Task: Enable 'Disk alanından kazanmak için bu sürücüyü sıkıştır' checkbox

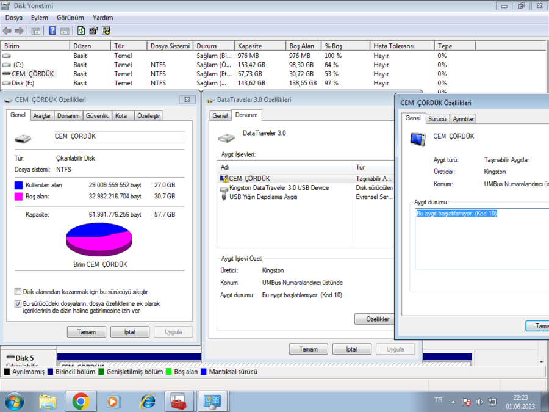Action: (18, 292)
